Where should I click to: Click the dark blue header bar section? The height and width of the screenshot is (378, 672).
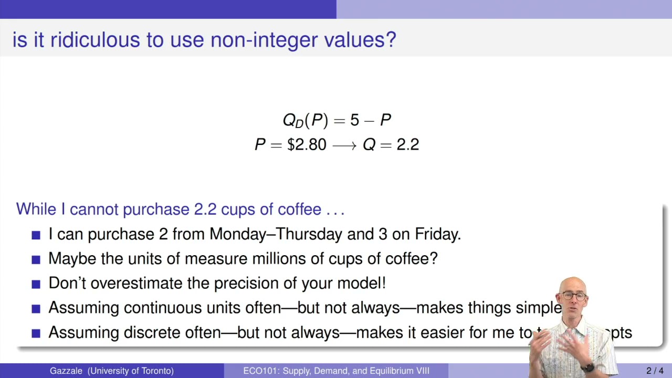[168, 9]
